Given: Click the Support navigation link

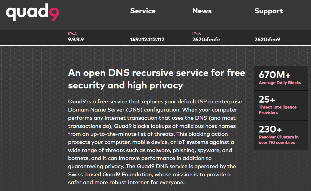Looking at the screenshot, I should pyautogui.click(x=268, y=11).
